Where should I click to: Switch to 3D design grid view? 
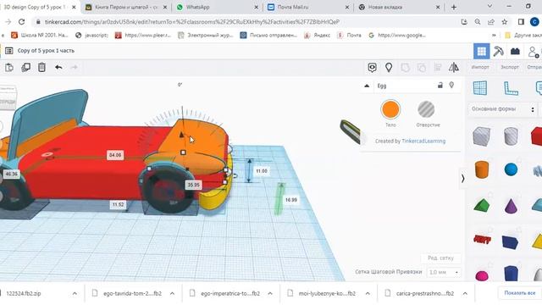click(482, 52)
